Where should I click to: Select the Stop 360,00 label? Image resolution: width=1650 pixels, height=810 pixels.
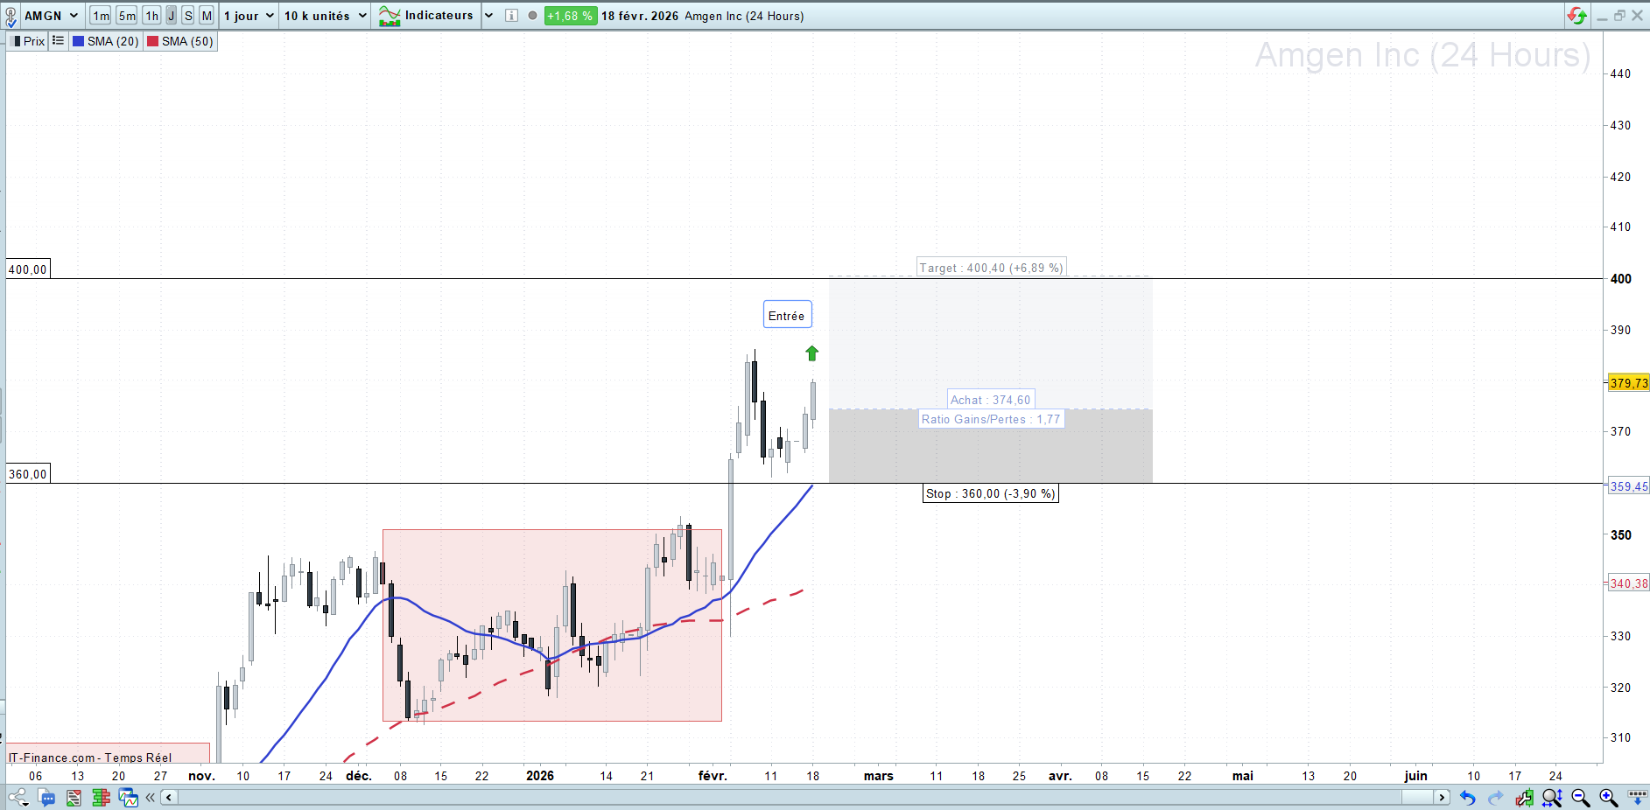coord(991,493)
